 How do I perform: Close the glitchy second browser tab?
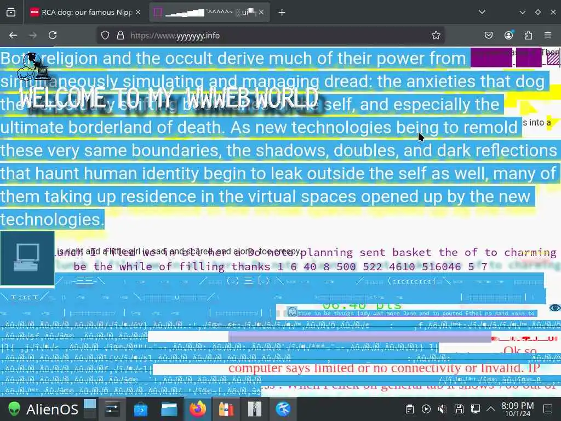[x=261, y=12]
